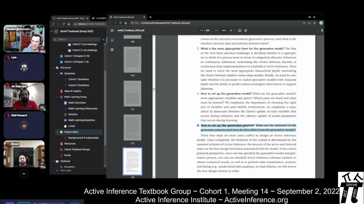Collapse the Math Learning Group chevron
The height and width of the screenshot is (204, 364).
click(57, 97)
